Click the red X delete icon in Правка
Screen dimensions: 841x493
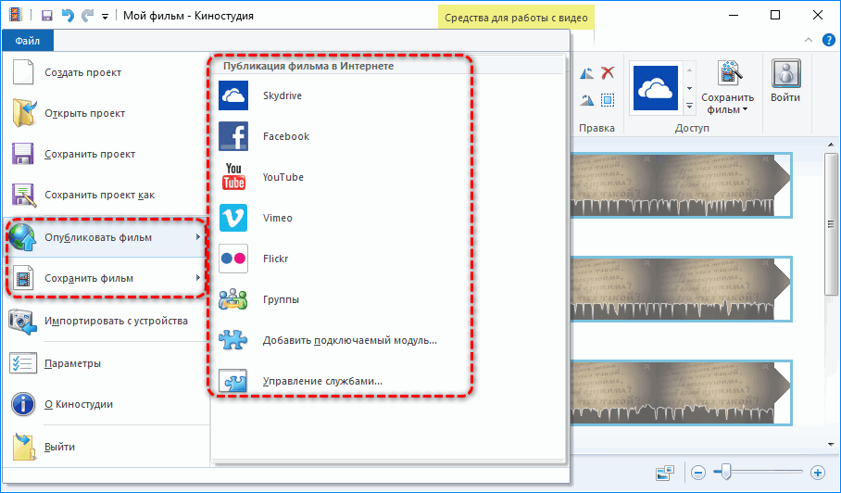click(x=608, y=73)
